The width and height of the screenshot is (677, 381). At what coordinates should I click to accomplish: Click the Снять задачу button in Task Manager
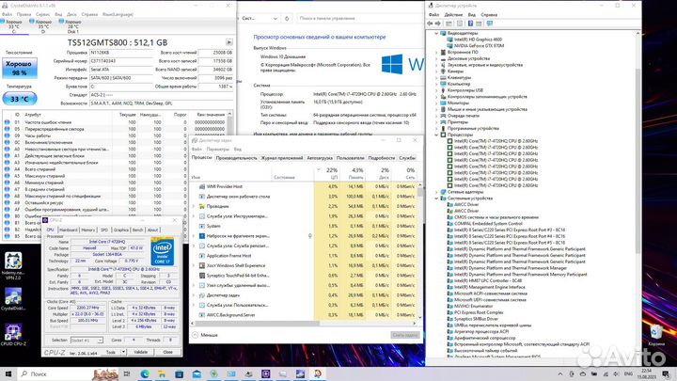coord(405,335)
